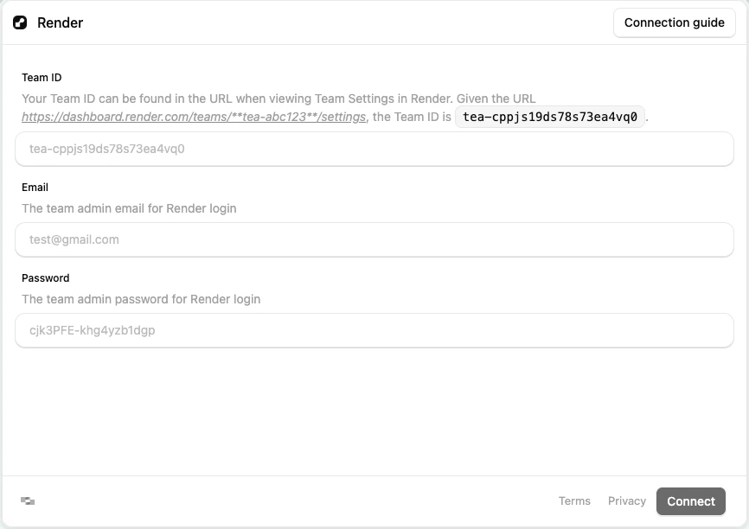Focus the Team ID input field
The image size is (749, 529).
coord(374,149)
